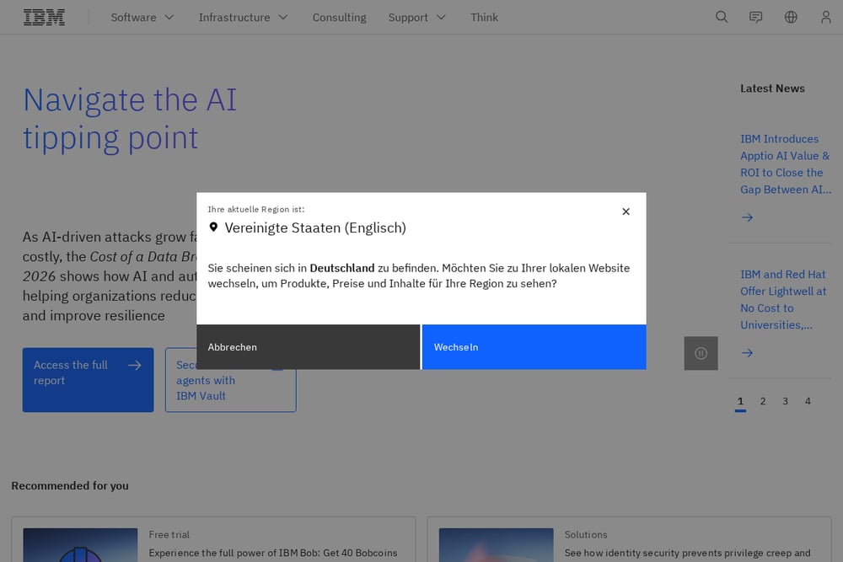Select news page 2
This screenshot has width=843, height=562.
(x=763, y=401)
